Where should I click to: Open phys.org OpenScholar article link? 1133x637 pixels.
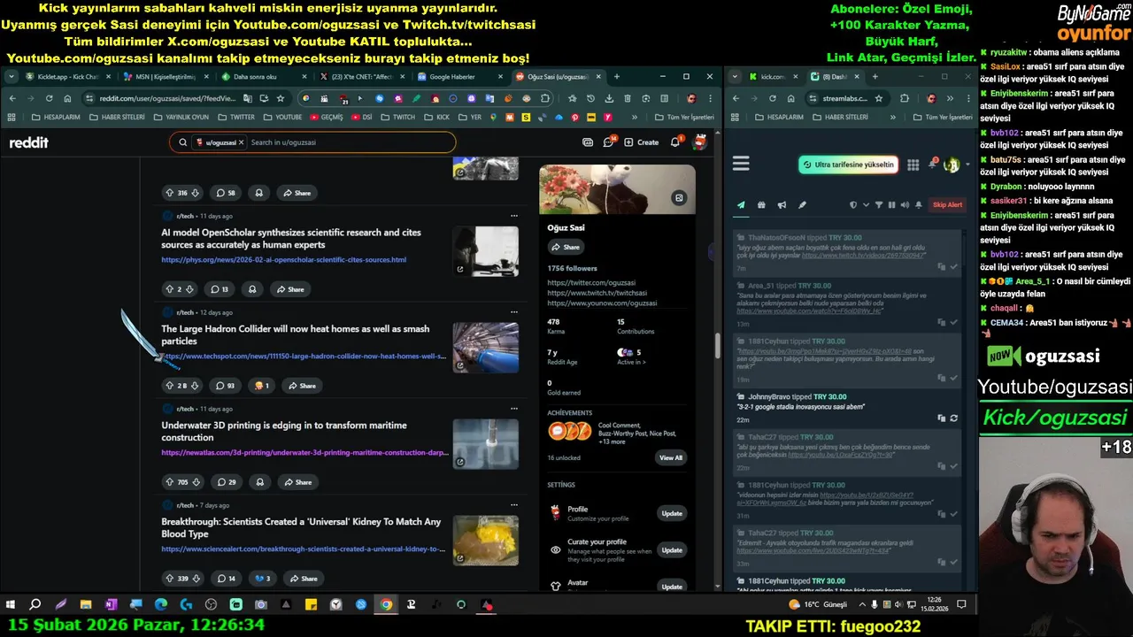tap(283, 260)
